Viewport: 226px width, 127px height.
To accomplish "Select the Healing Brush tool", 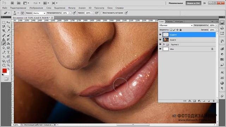I will [4, 35].
